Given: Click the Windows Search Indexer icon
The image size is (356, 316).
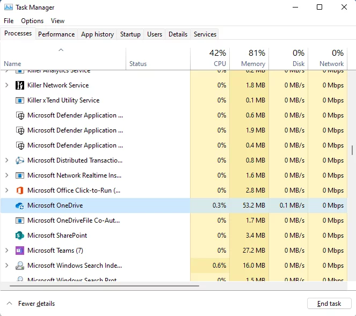Looking at the screenshot, I should click(20, 266).
